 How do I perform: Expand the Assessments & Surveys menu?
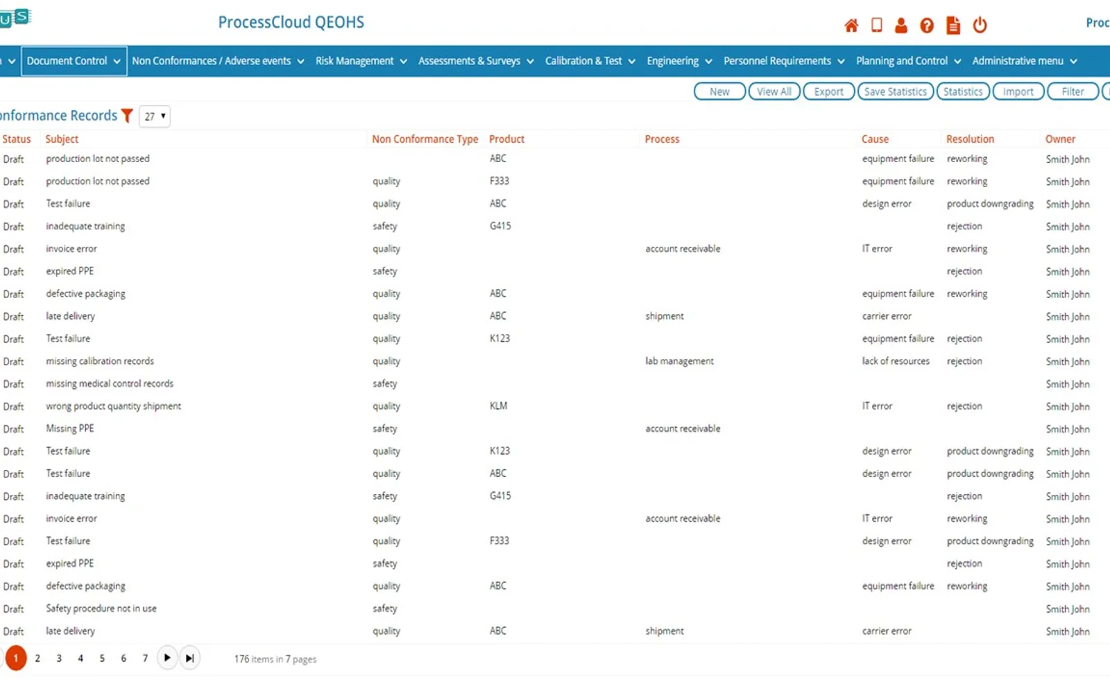[x=476, y=61]
